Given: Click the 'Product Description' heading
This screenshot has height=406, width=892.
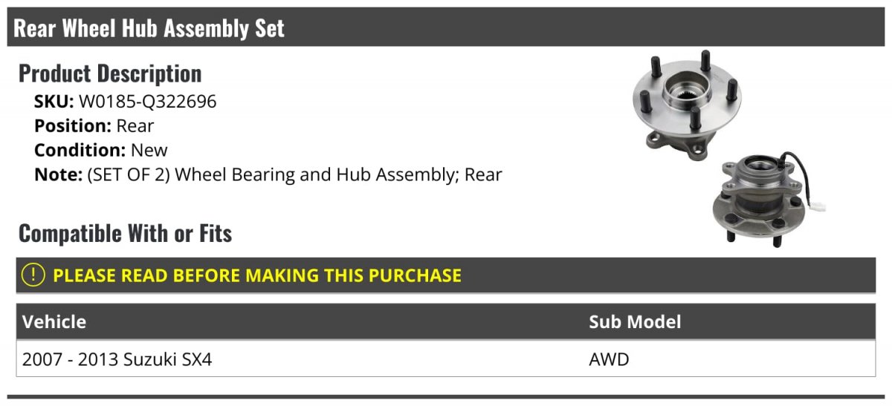Looking at the screenshot, I should point(110,73).
